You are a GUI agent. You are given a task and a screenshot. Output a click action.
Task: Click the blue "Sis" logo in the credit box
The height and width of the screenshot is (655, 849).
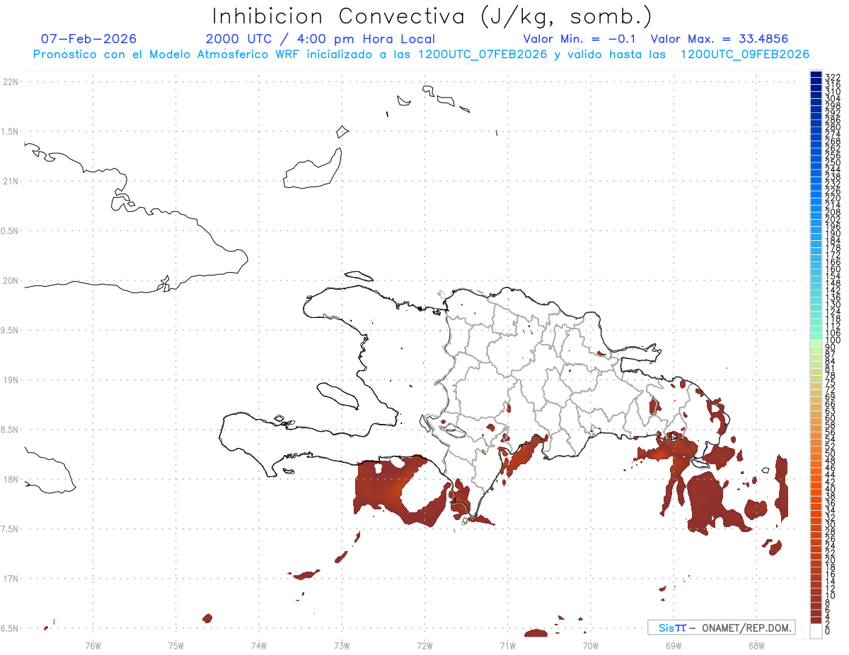(672, 627)
